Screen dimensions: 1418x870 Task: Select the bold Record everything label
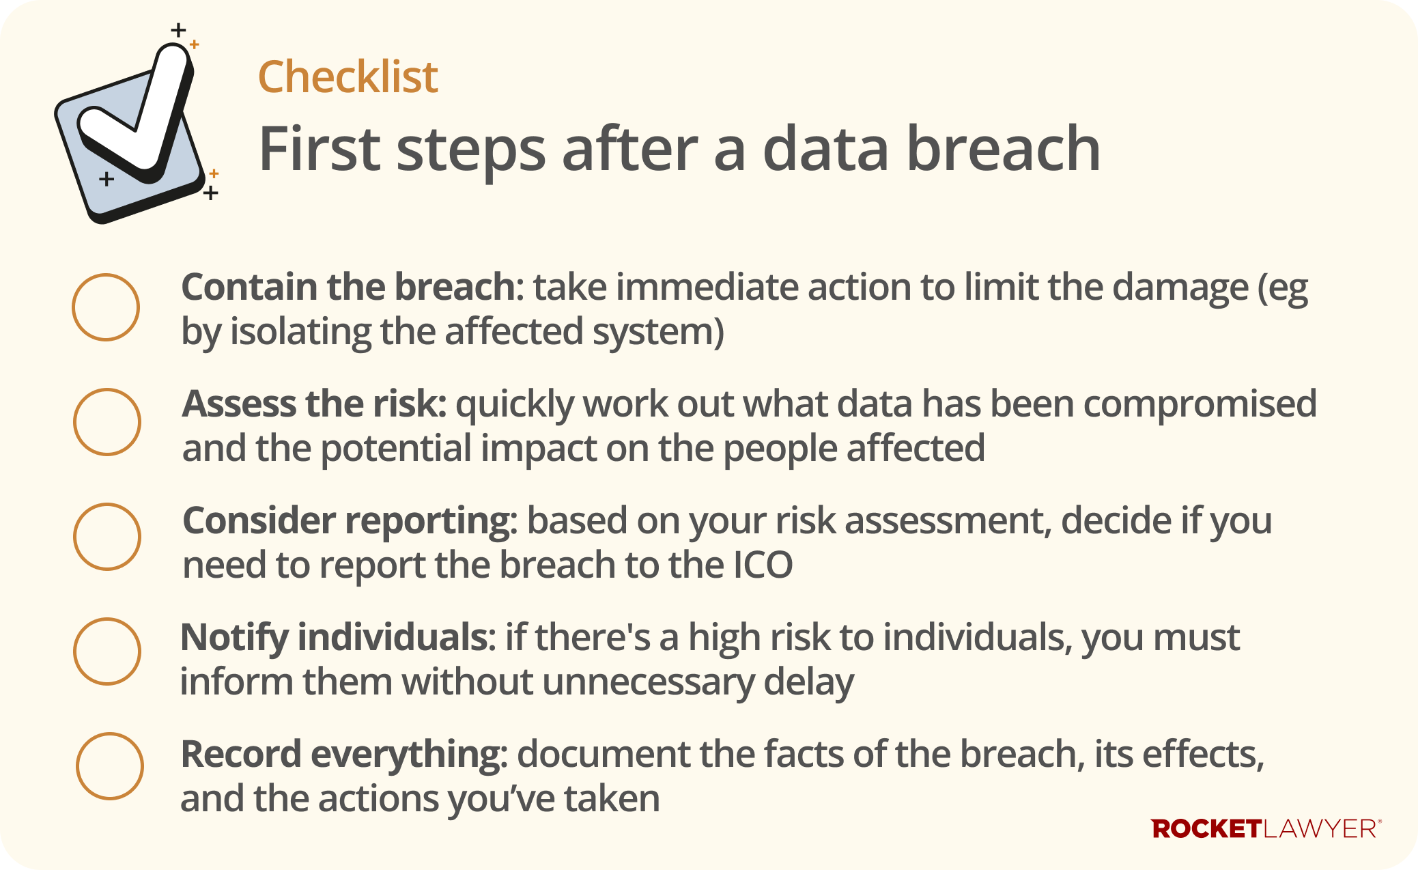(x=343, y=754)
